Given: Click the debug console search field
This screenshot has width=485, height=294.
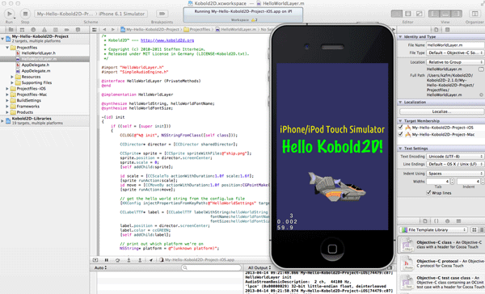Looking at the screenshot, I should tap(211, 267).
